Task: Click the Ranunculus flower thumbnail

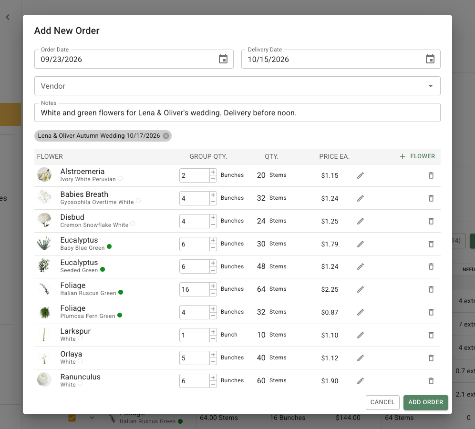Action: click(44, 379)
